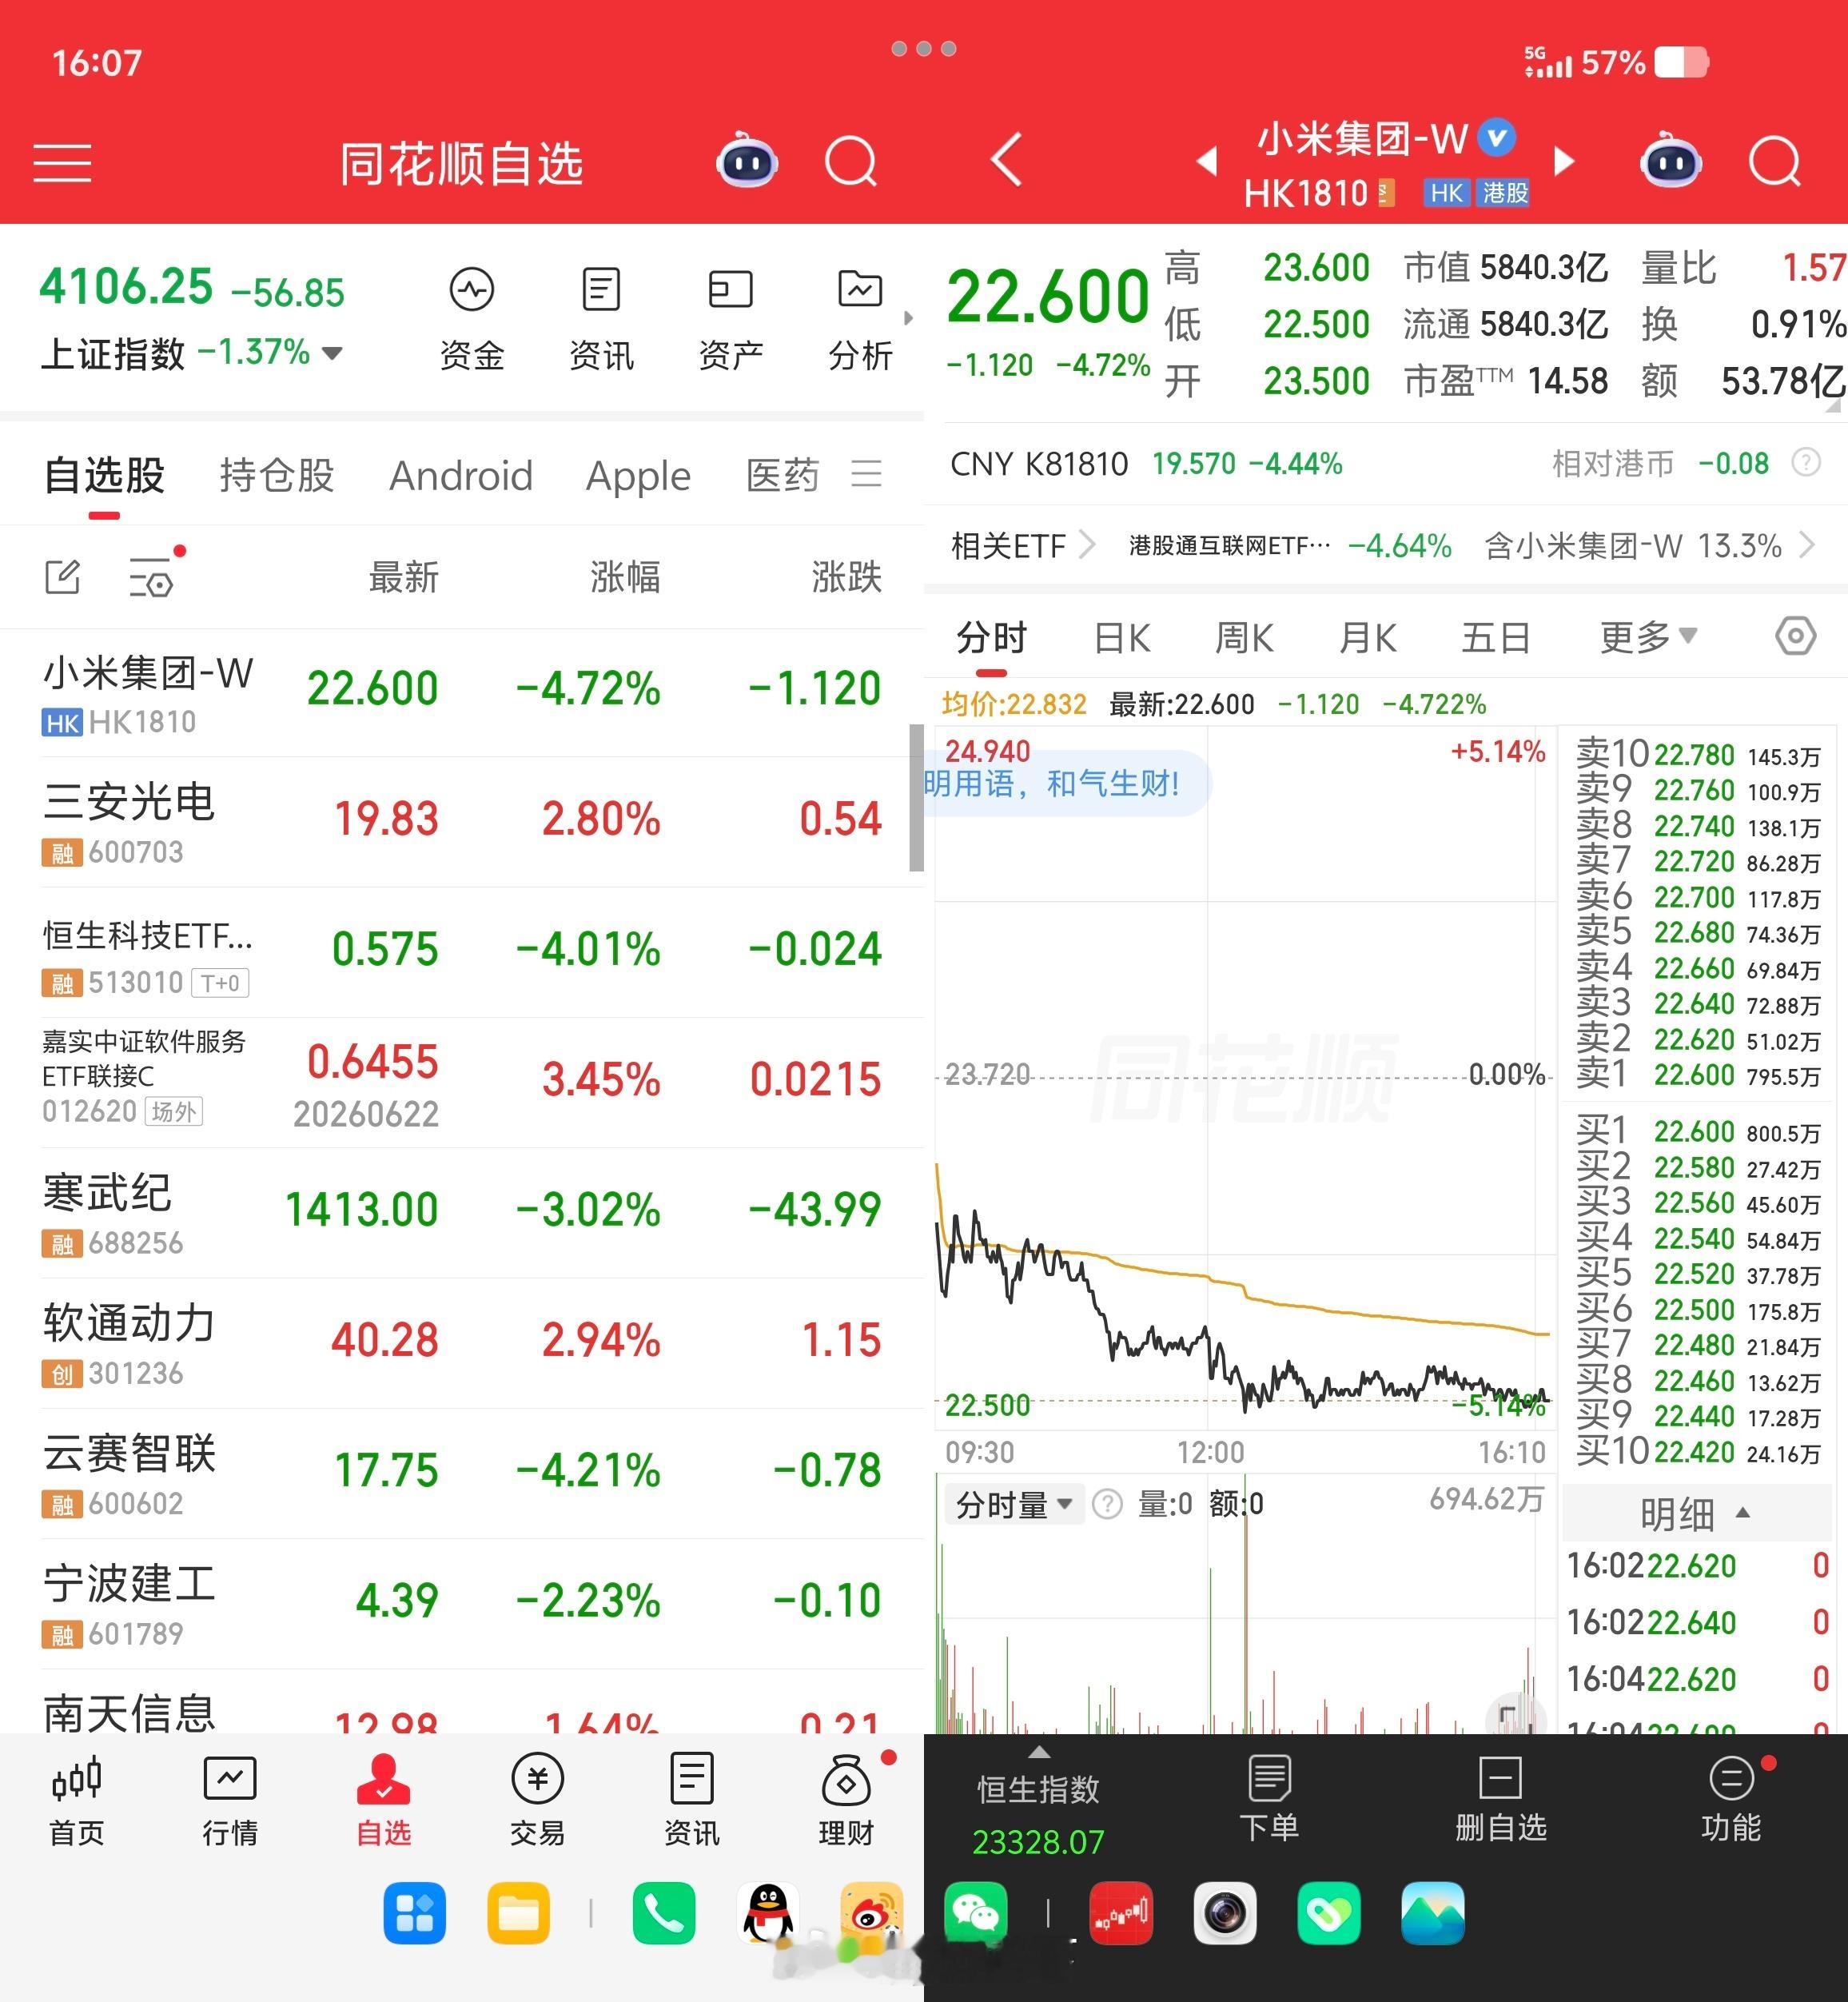The height and width of the screenshot is (2002, 1848).
Task: Open 交易 in bottom navigation
Action: 538,1800
